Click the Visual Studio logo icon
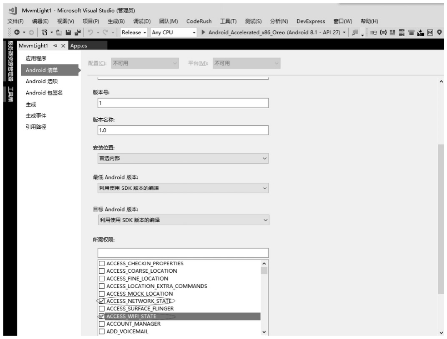This screenshot has width=447, height=339. point(13,10)
